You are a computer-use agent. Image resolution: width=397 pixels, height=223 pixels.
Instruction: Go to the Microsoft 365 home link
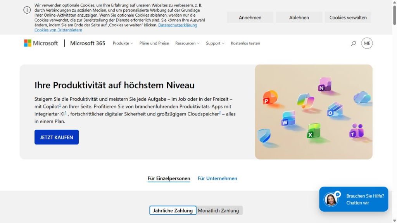(x=88, y=43)
